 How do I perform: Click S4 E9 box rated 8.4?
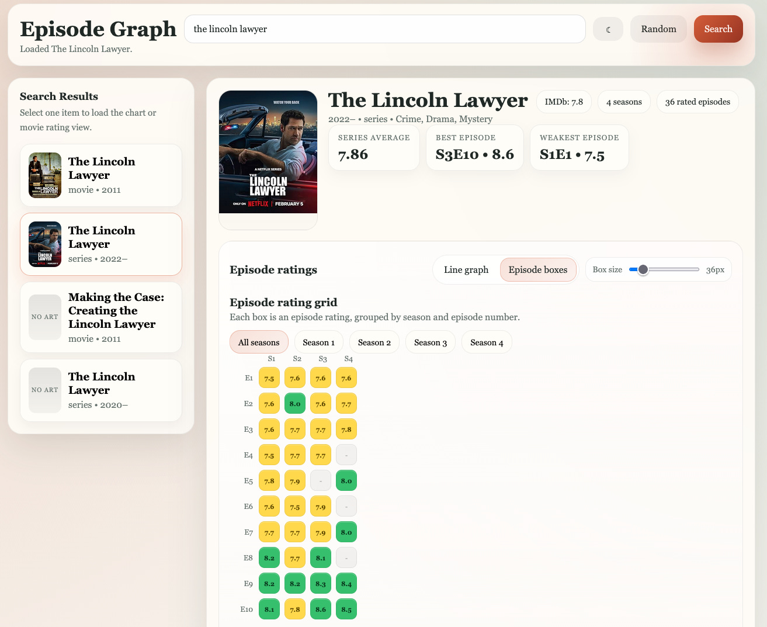click(x=346, y=584)
